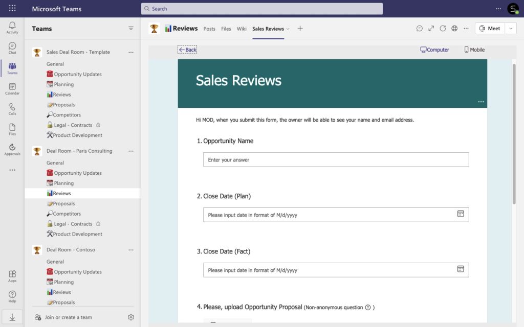524x327 pixels.
Task: Switch to the Posts tab
Action: [209, 29]
